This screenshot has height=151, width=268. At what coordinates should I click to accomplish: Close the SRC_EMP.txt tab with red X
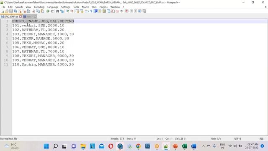[x=21, y=17]
